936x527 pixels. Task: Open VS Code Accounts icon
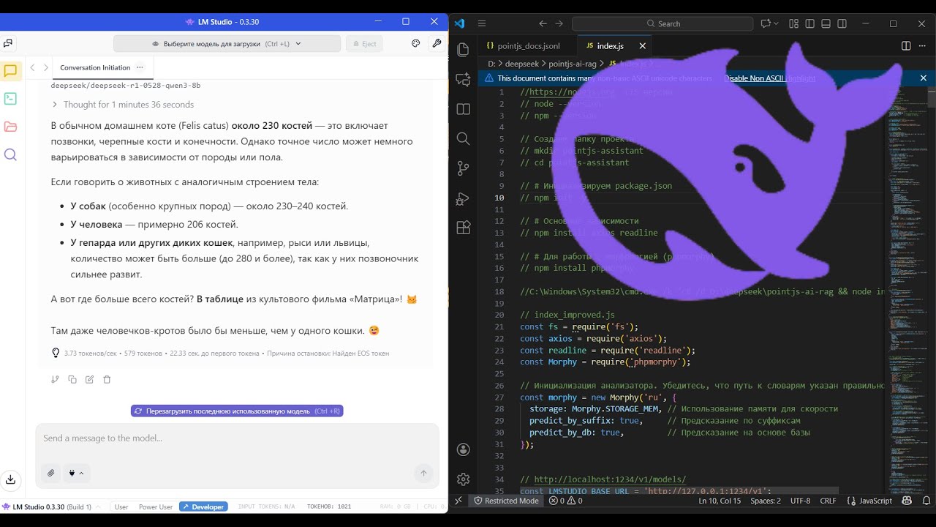(x=463, y=449)
